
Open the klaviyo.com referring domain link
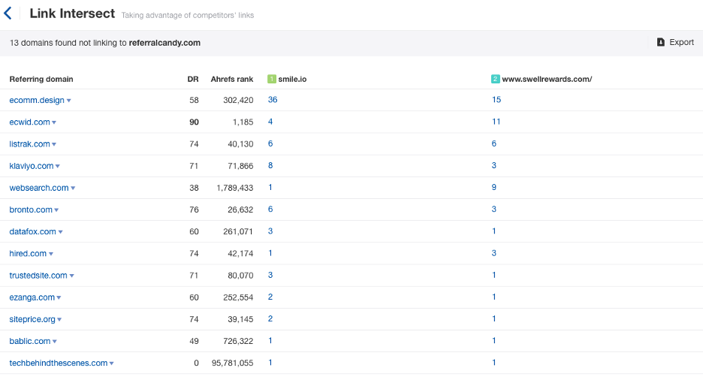coord(32,166)
